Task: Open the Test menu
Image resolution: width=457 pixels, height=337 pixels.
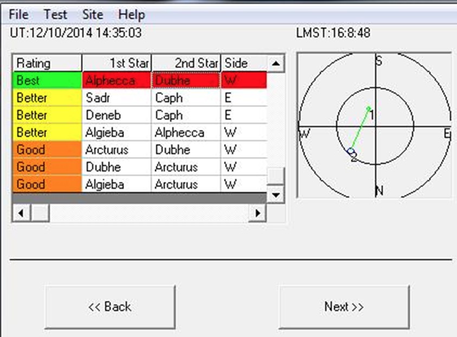Action: 55,14
